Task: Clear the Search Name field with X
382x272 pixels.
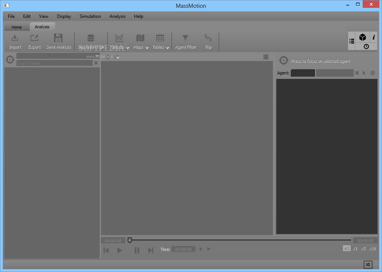Action: coord(96,63)
